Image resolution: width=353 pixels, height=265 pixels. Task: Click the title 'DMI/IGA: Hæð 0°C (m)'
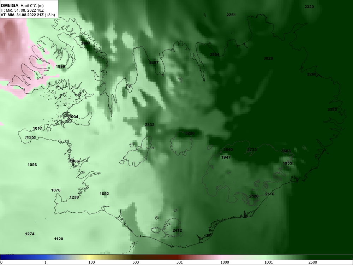22,6
